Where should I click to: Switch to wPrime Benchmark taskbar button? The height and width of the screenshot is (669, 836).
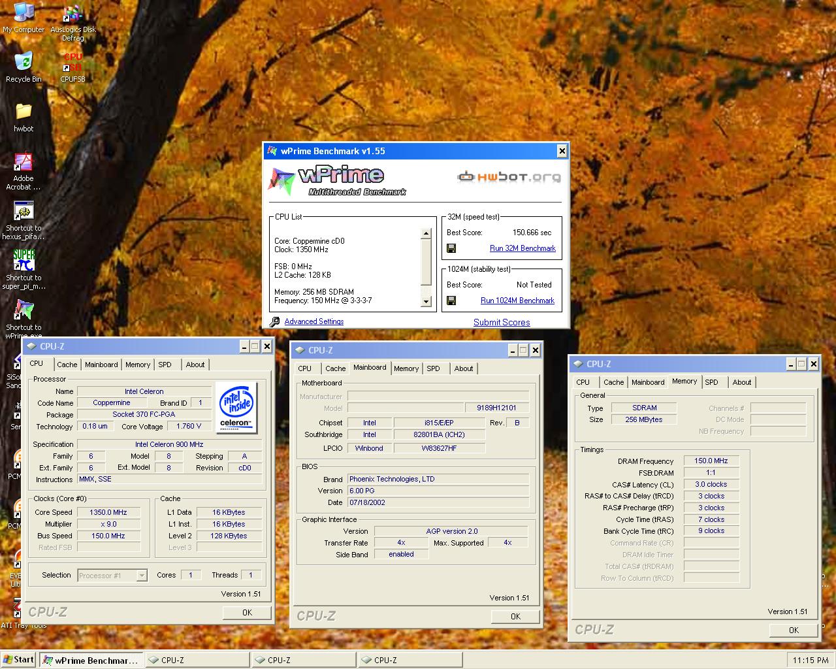(x=91, y=660)
